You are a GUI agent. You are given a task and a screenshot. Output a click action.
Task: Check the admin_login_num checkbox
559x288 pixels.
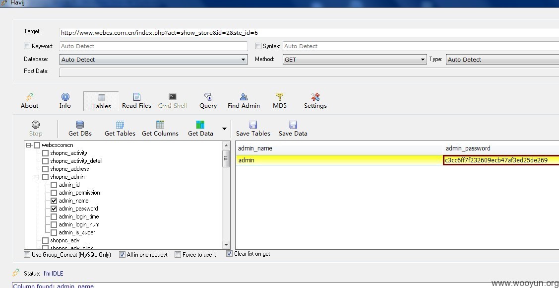pos(54,224)
